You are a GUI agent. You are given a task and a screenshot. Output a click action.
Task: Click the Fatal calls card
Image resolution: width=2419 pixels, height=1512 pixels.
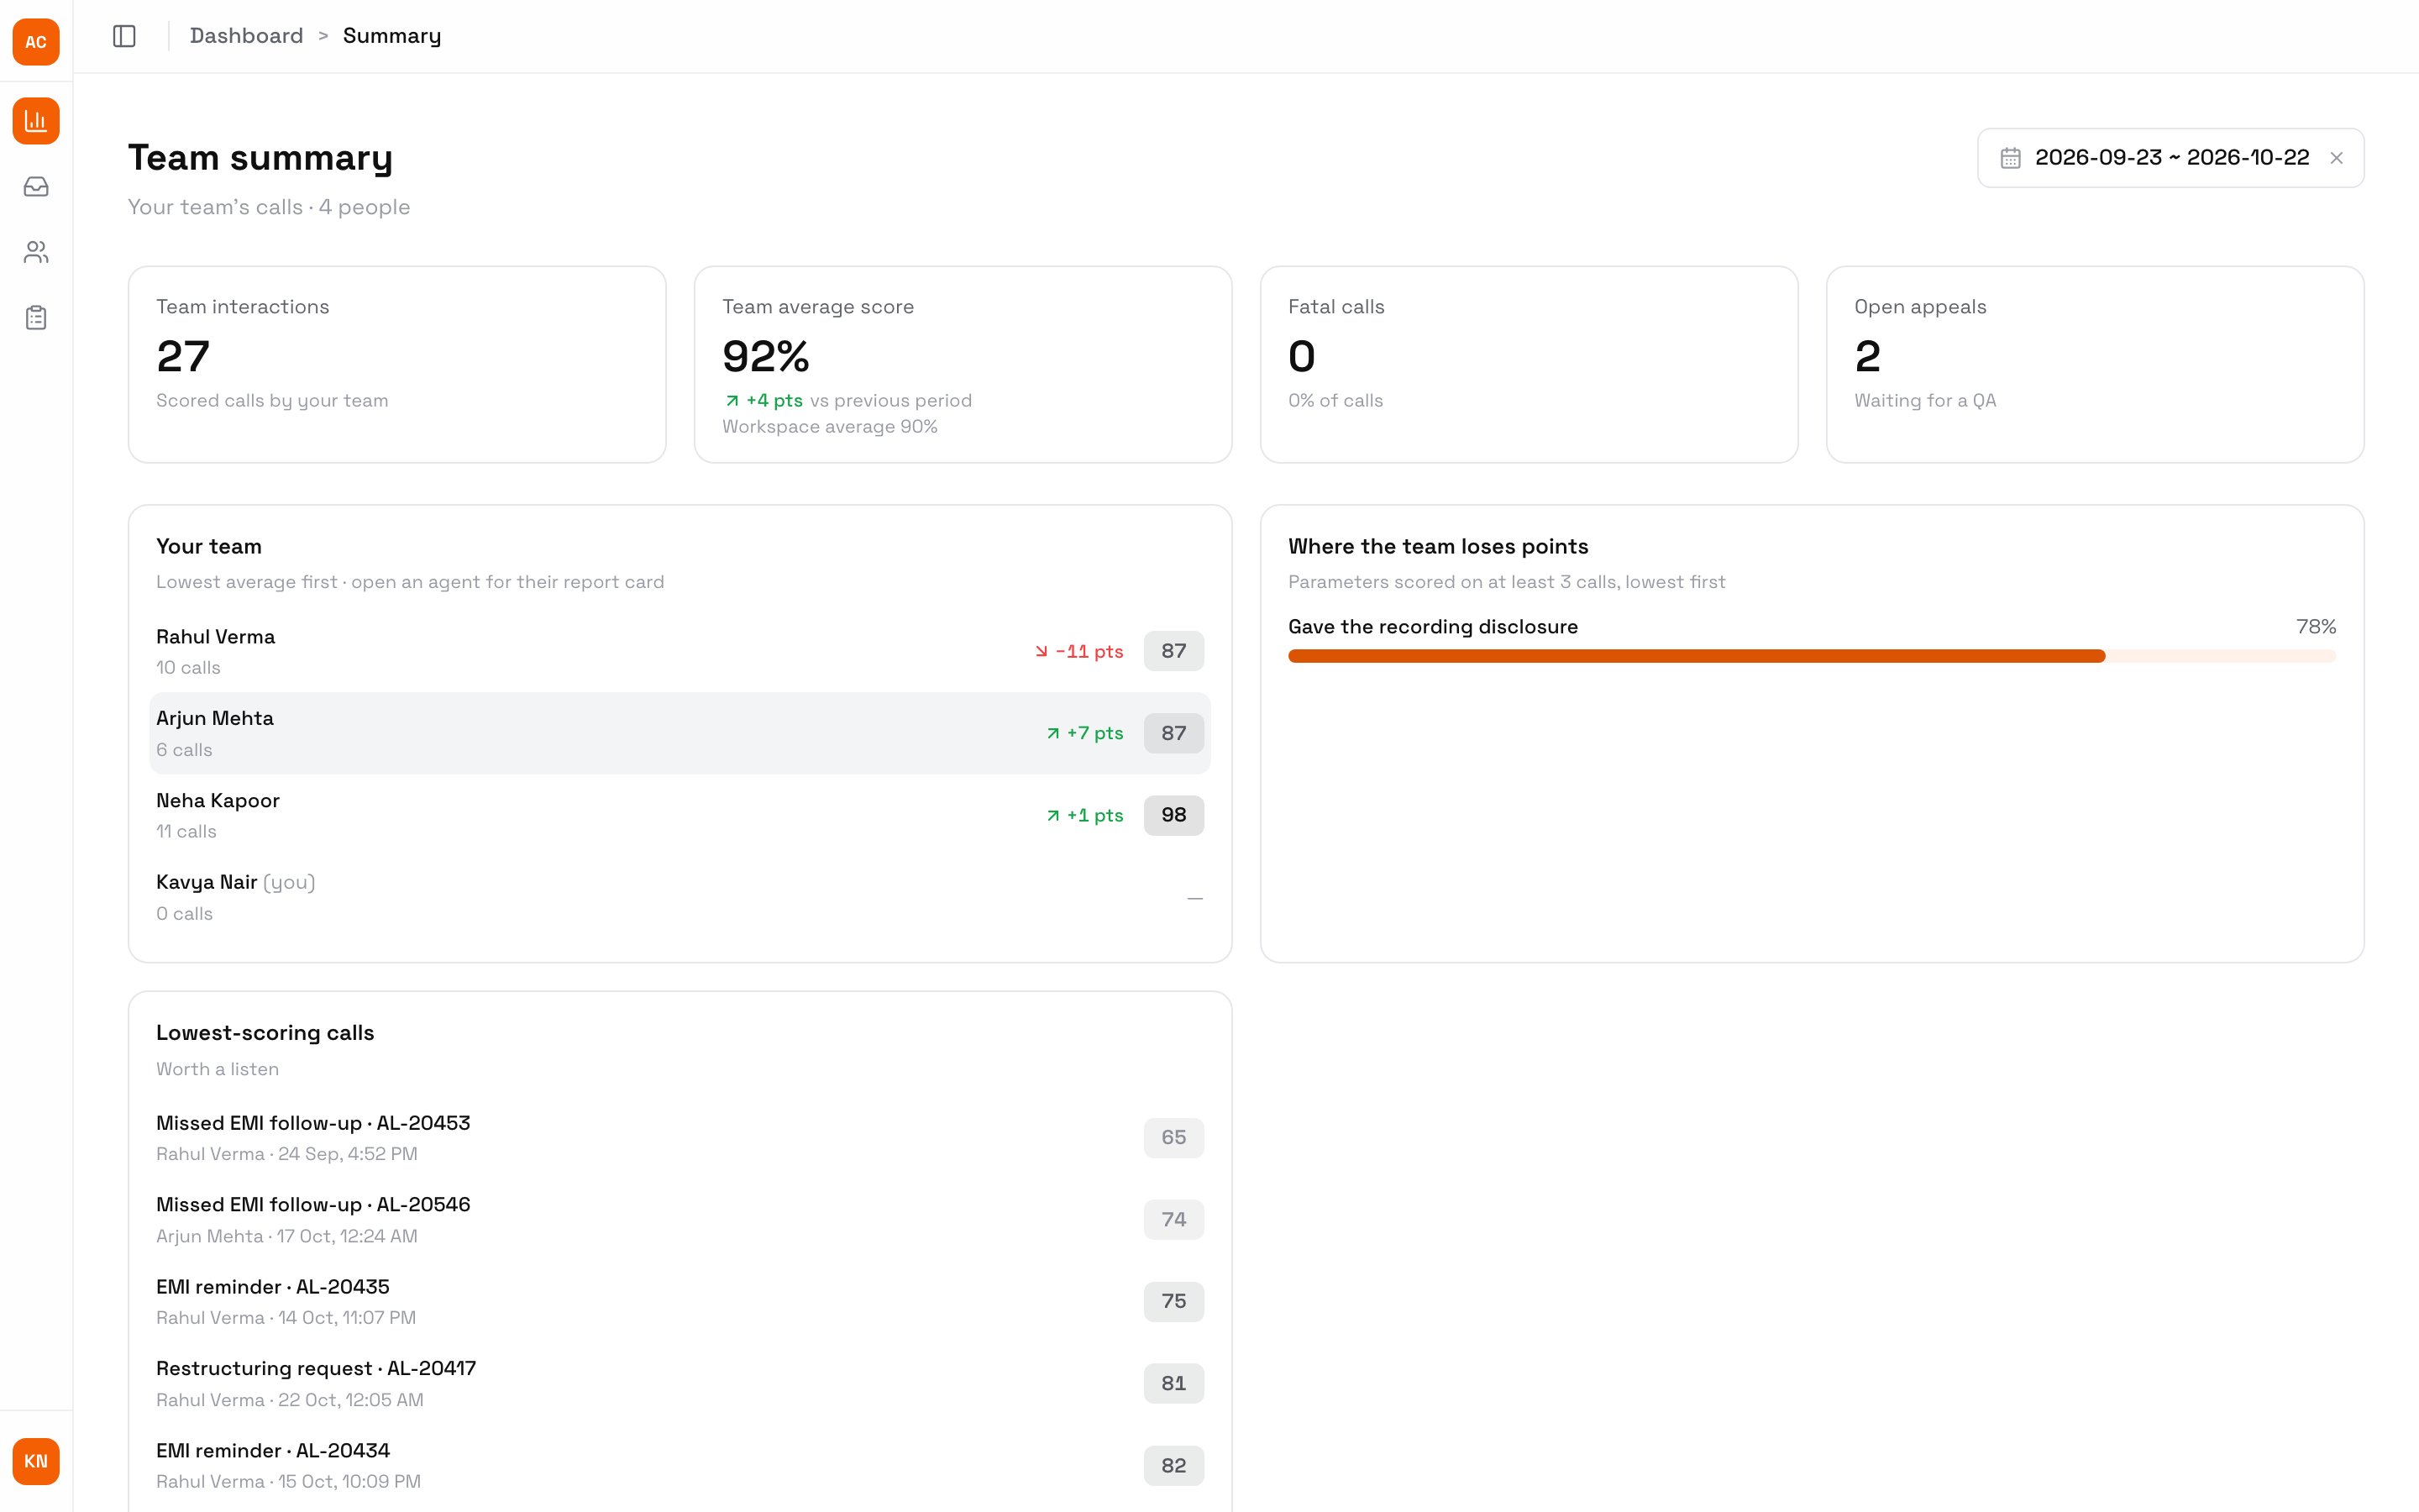tap(1530, 364)
